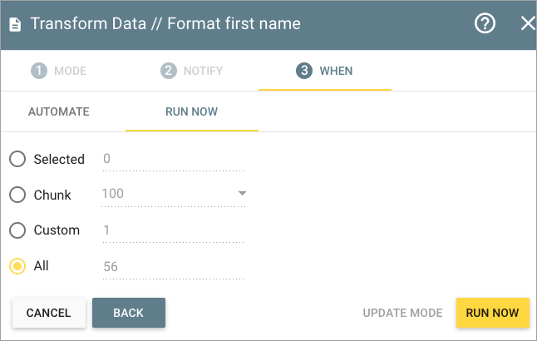Click the yellow Run Now button
Image resolution: width=537 pixels, height=341 pixels.
coord(492,313)
